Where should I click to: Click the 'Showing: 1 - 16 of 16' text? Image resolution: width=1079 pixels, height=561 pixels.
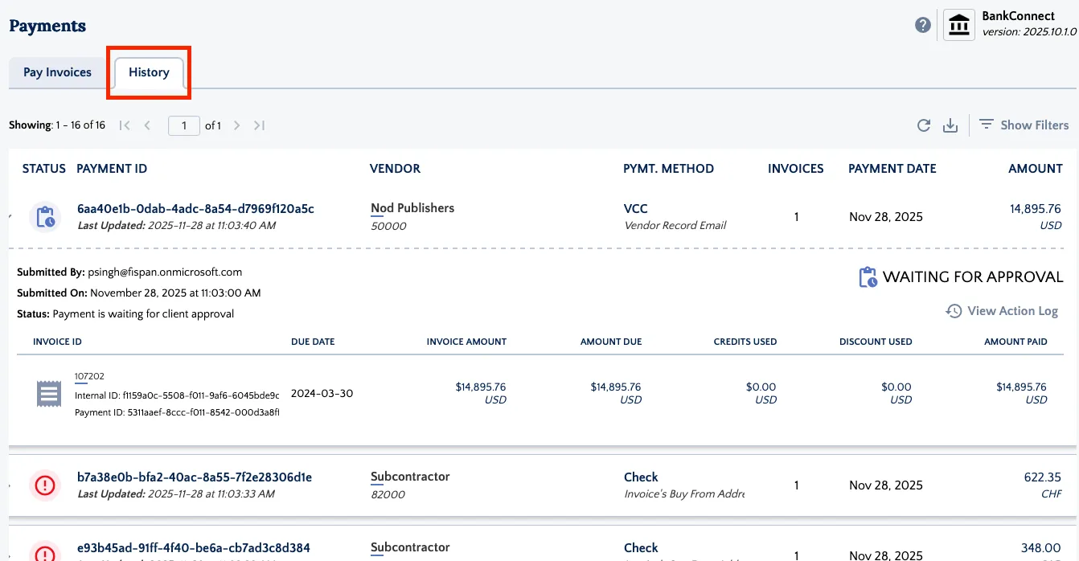tap(57, 125)
